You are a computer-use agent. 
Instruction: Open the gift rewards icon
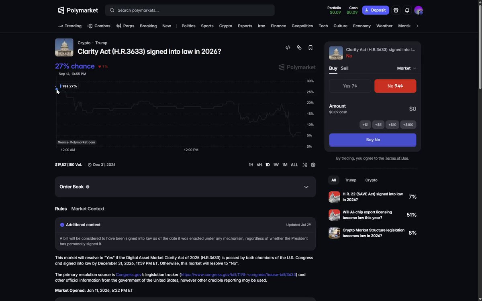pyautogui.click(x=396, y=10)
